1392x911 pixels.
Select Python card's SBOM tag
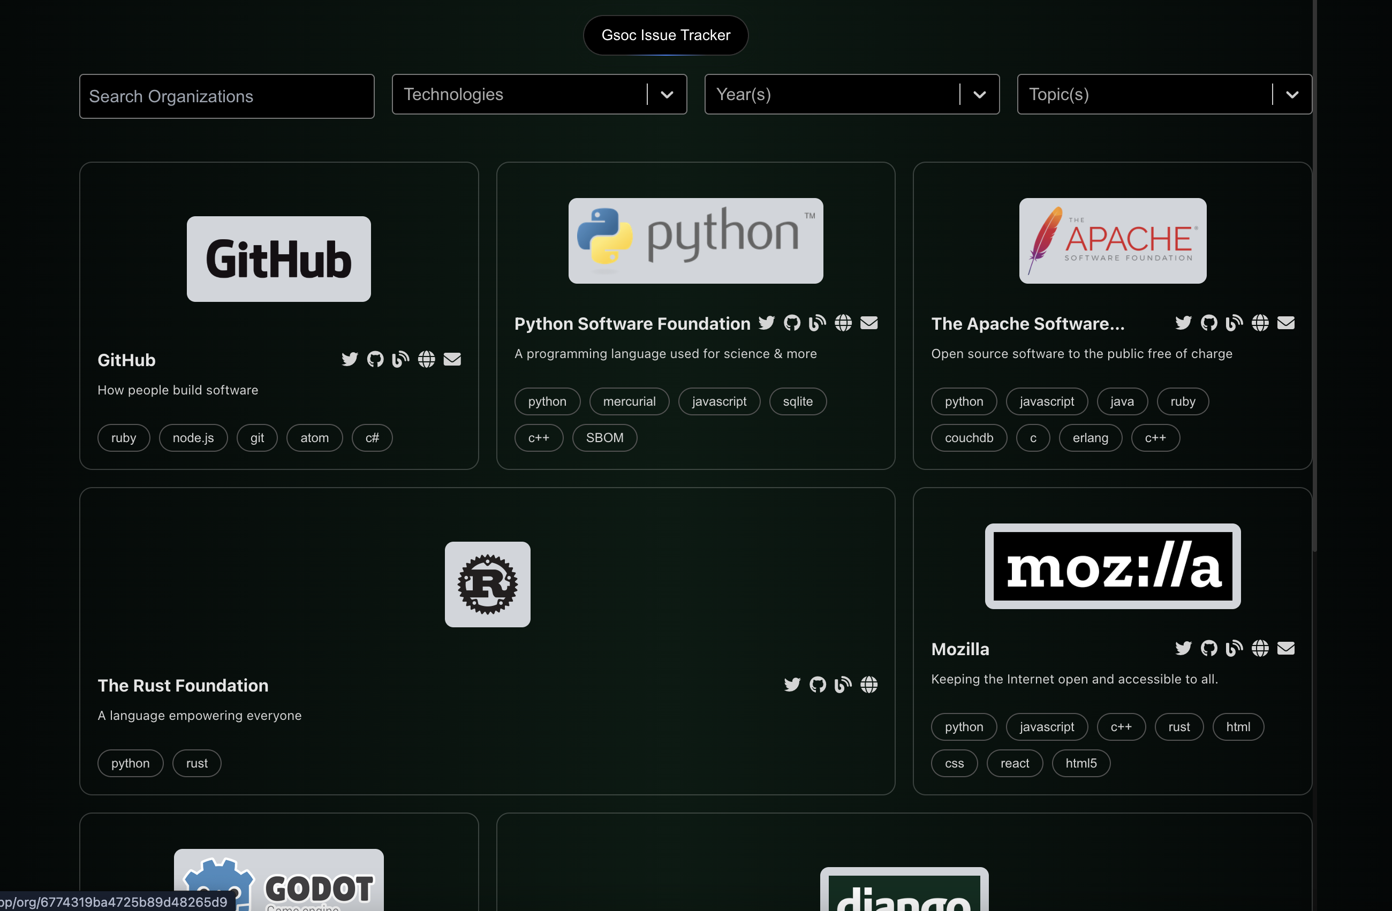tap(605, 438)
